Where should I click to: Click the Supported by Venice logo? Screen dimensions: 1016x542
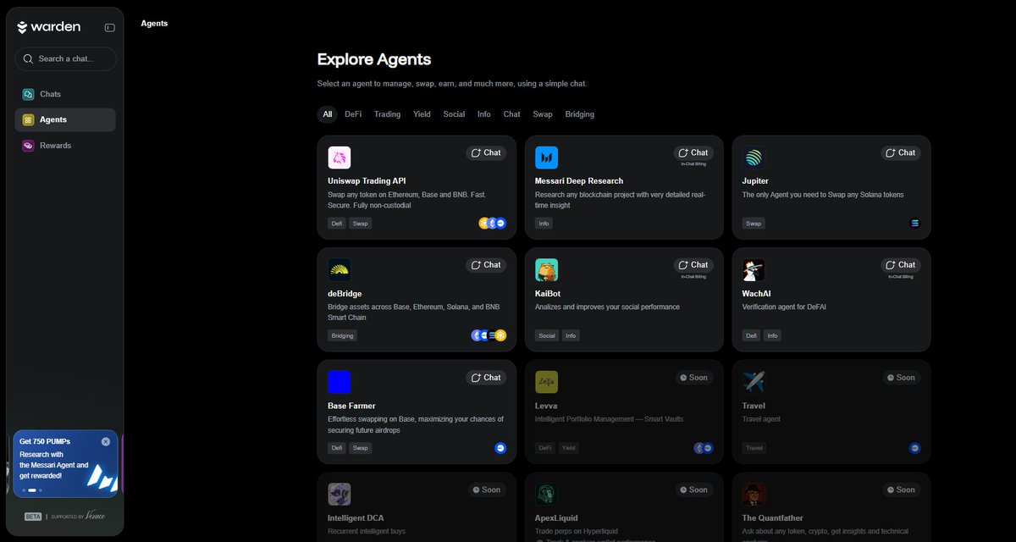[x=78, y=516]
